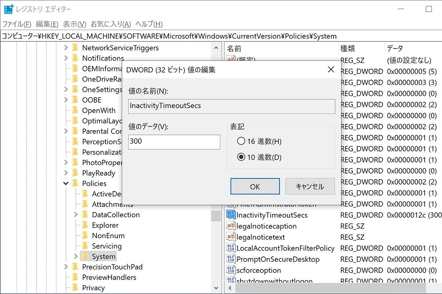Click the PlayReady folder icon
Viewport: 442px width, 294px height.
(x=76, y=173)
